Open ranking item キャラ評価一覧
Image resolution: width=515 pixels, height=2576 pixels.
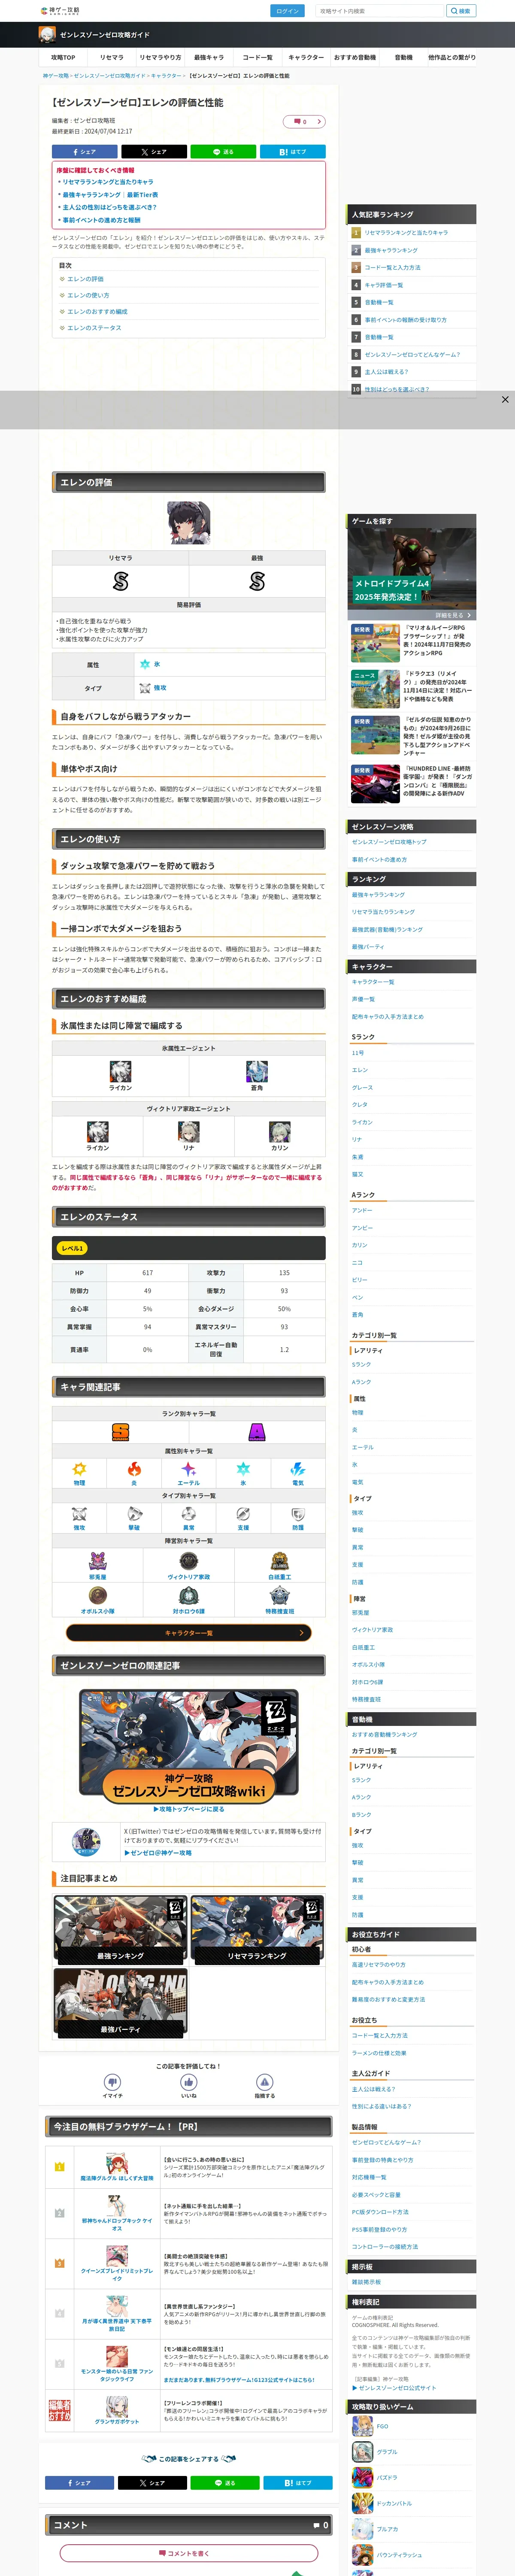[384, 285]
